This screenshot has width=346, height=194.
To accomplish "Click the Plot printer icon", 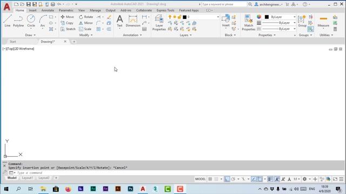I will [53, 4].
